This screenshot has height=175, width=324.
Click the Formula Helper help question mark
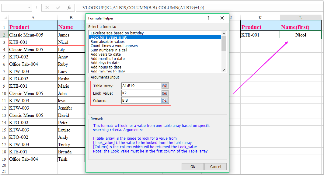[x=208, y=18]
